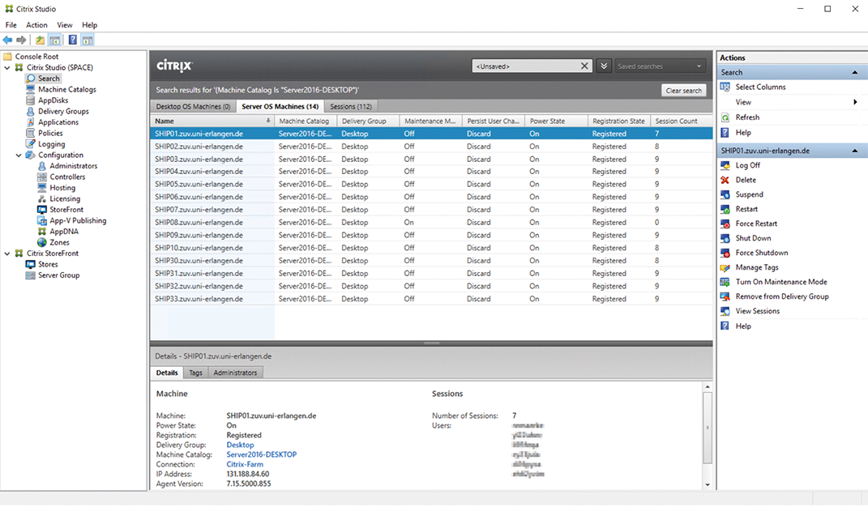Open the Saved searches dropdown
The image size is (868, 507).
click(660, 66)
